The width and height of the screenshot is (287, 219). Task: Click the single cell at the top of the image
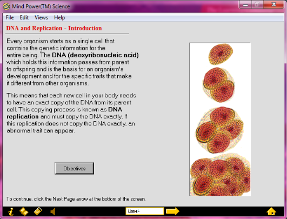(x=221, y=54)
